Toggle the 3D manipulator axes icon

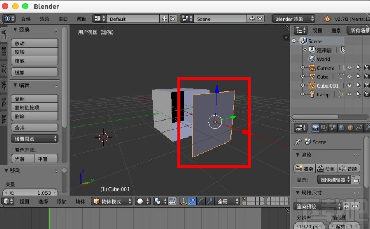(x=183, y=202)
